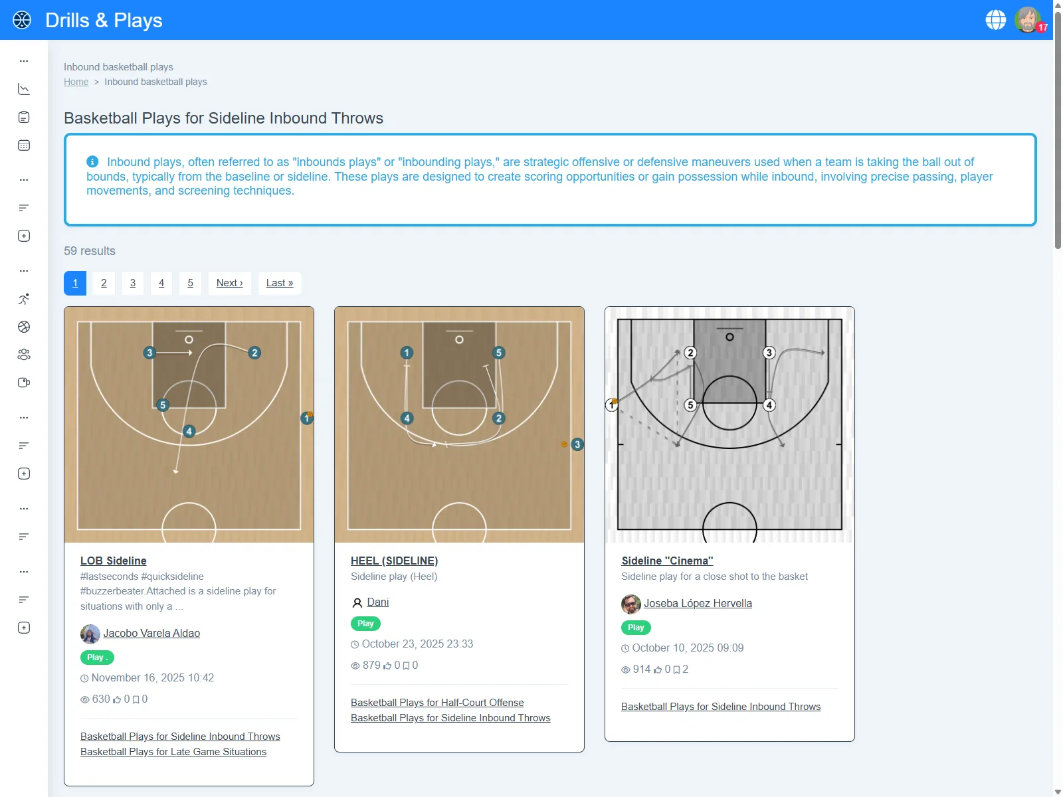Click the Next pagination link
The height and width of the screenshot is (797, 1063).
point(229,283)
